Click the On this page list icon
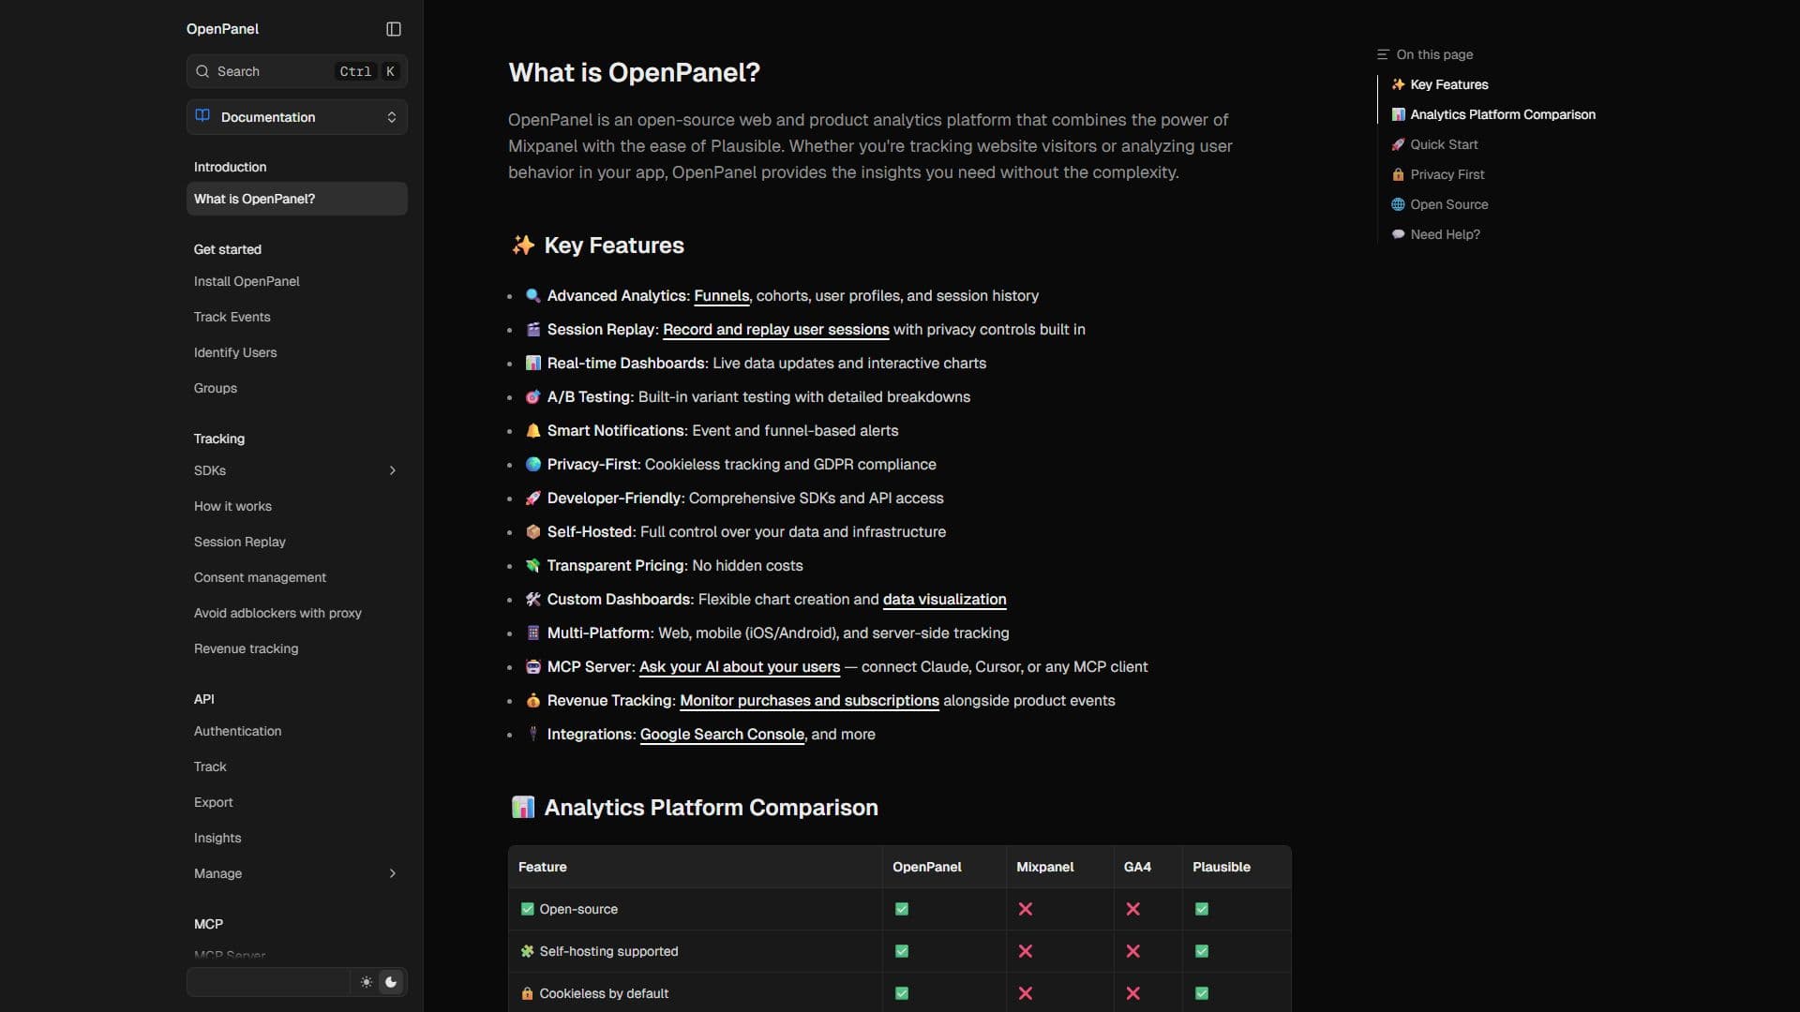This screenshot has height=1012, width=1800. click(x=1383, y=54)
